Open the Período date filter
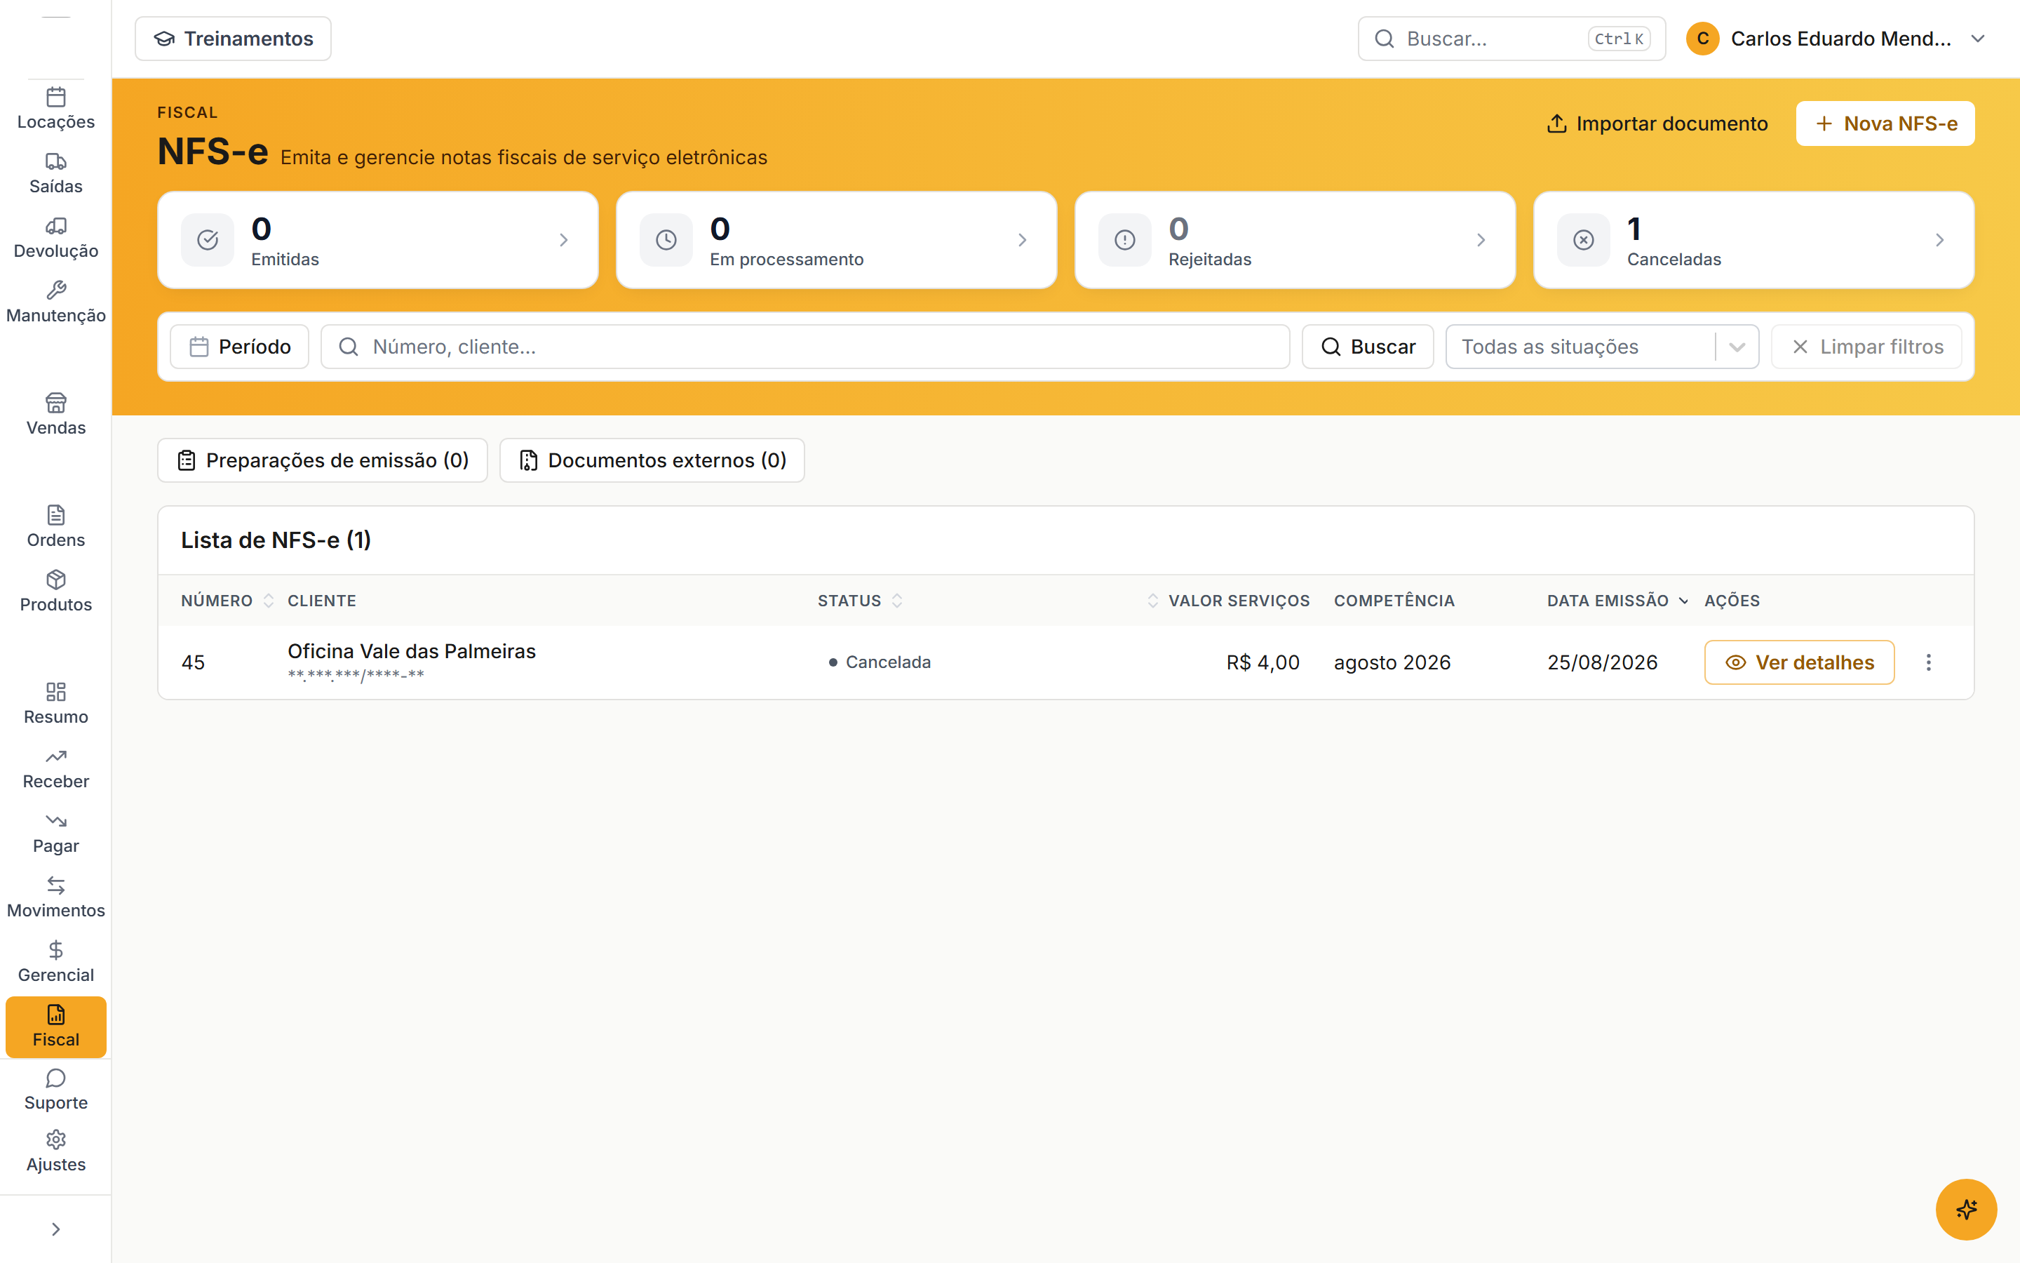Image resolution: width=2020 pixels, height=1263 pixels. 240,347
